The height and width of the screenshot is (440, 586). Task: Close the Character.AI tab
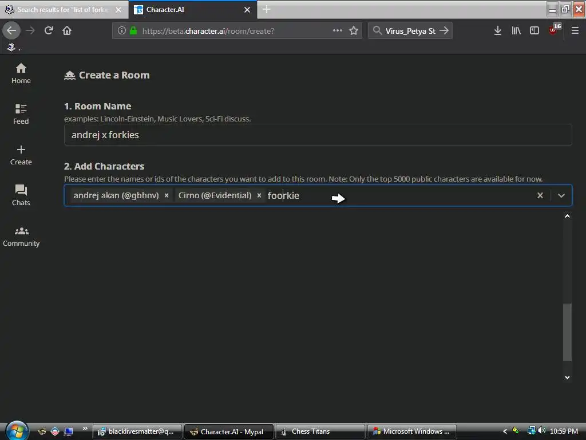247,10
